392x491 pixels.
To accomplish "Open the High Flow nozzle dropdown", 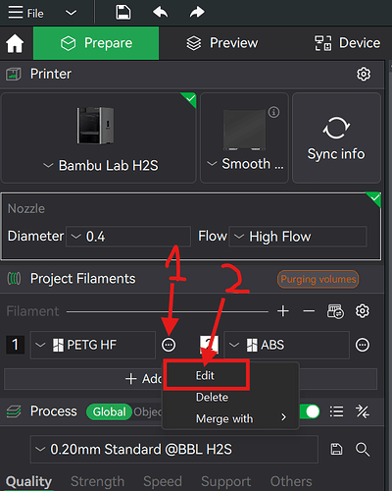I will tap(298, 237).
